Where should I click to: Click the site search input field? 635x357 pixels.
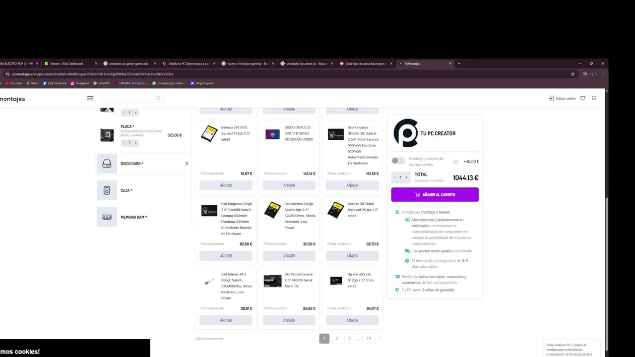coord(132,98)
